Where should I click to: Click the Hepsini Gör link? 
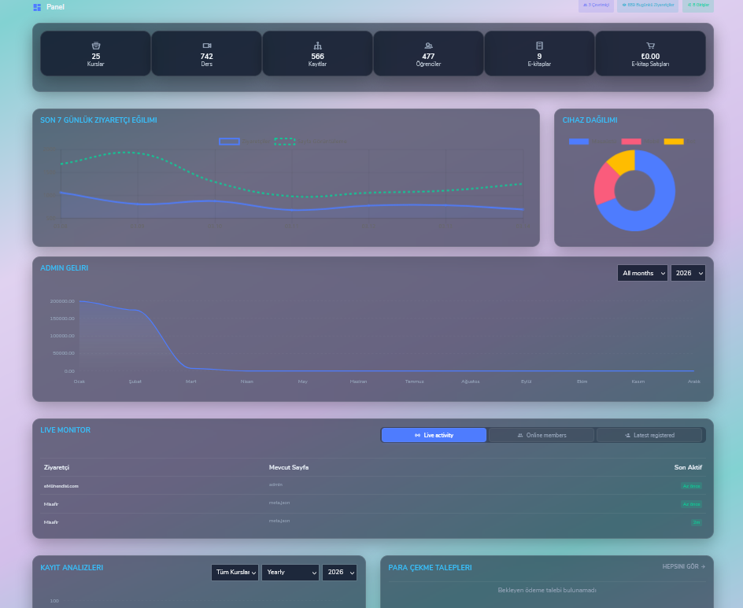[x=684, y=566]
